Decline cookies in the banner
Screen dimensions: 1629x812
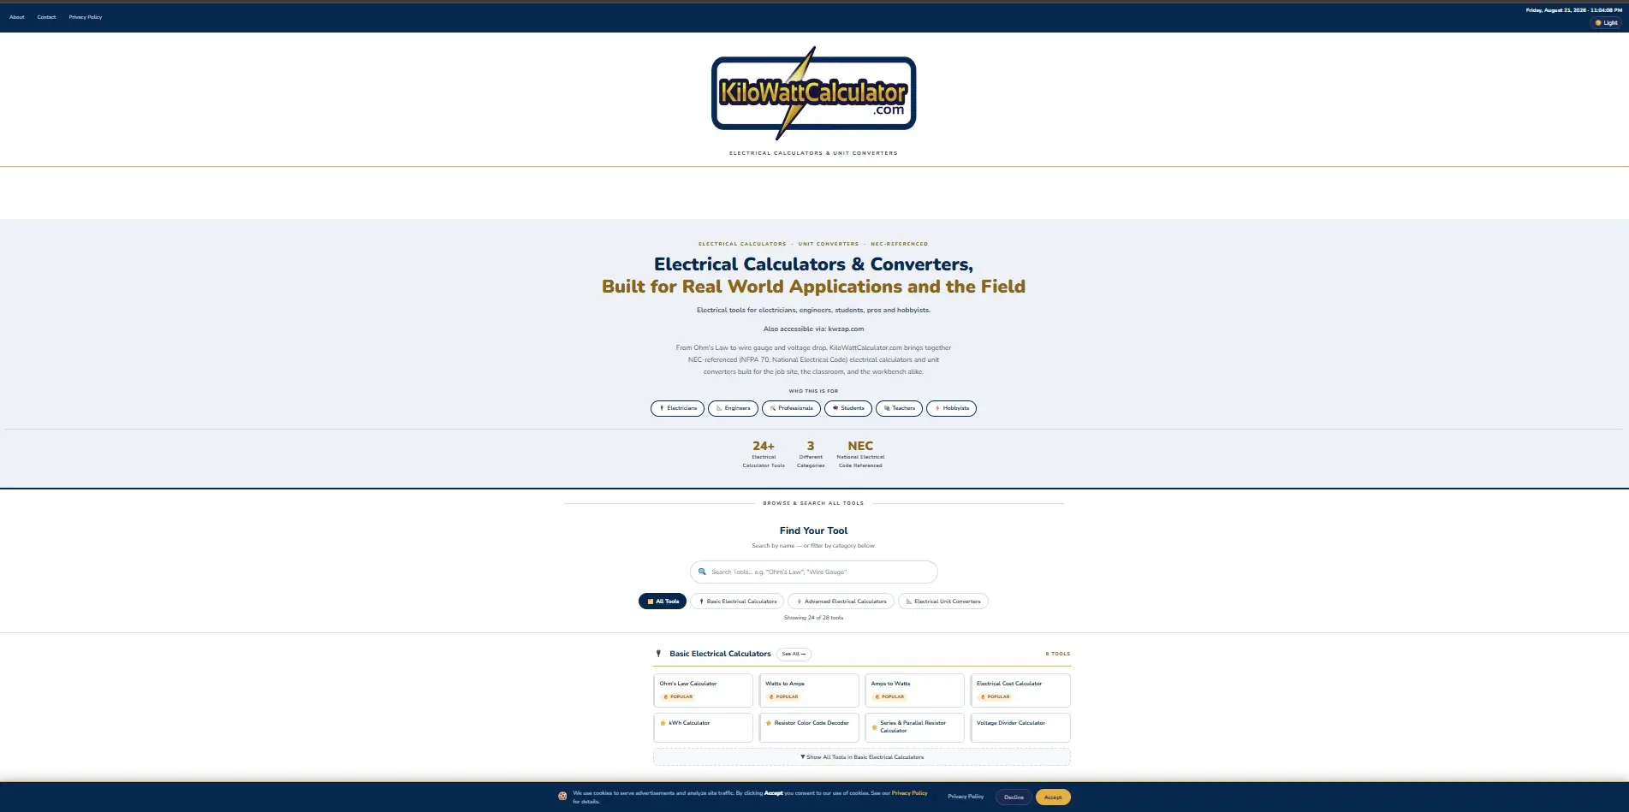tap(1014, 797)
